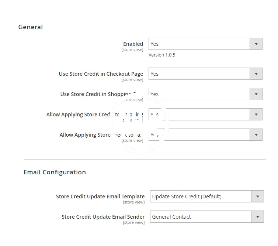Screen dimensions: 278x246
Task: Click the Version 1.0.5 text
Action: pyautogui.click(x=162, y=55)
